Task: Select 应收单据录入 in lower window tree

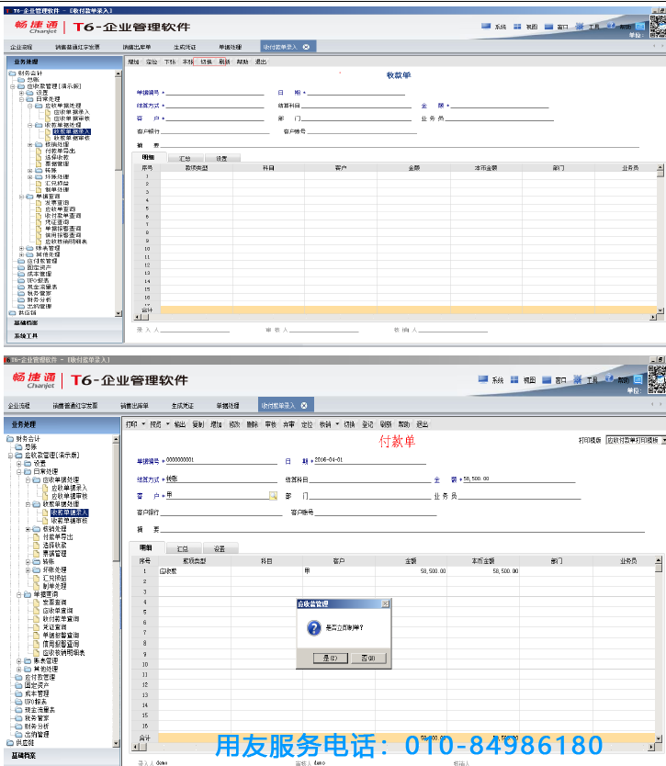Action: pos(70,488)
